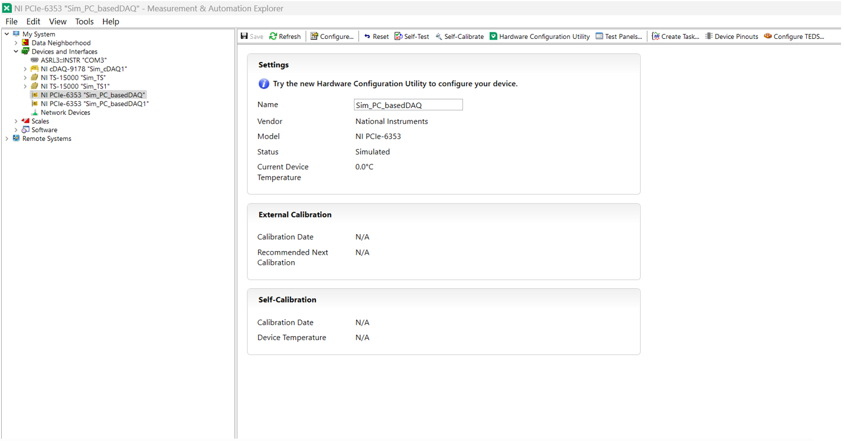
Task: Select NI cDAQ-9178 "Sim_cDAQ1" label
Action: click(x=84, y=69)
